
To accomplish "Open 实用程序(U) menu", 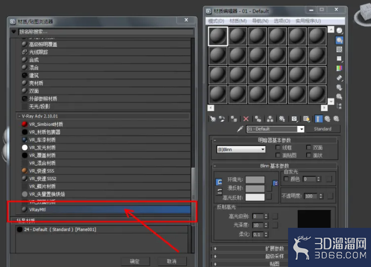I will tap(309, 21).
